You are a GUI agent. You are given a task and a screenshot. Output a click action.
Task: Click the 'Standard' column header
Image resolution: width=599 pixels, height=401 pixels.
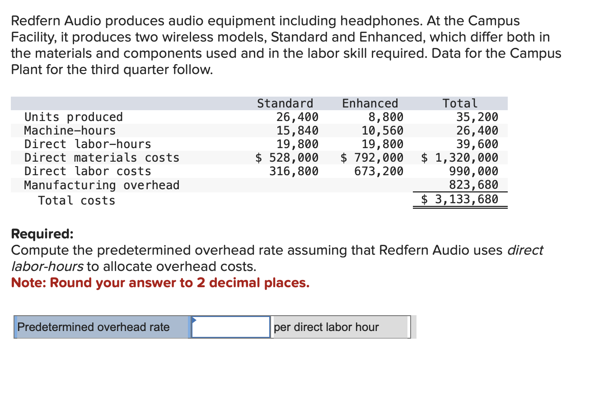(285, 103)
